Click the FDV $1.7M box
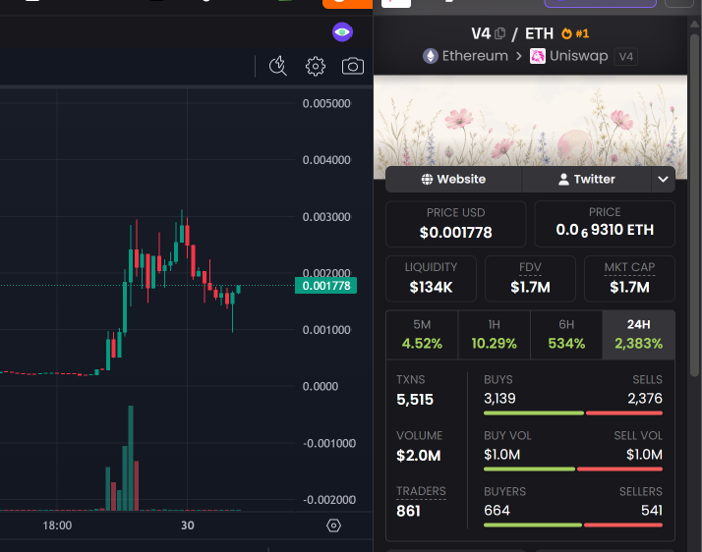 coord(530,279)
